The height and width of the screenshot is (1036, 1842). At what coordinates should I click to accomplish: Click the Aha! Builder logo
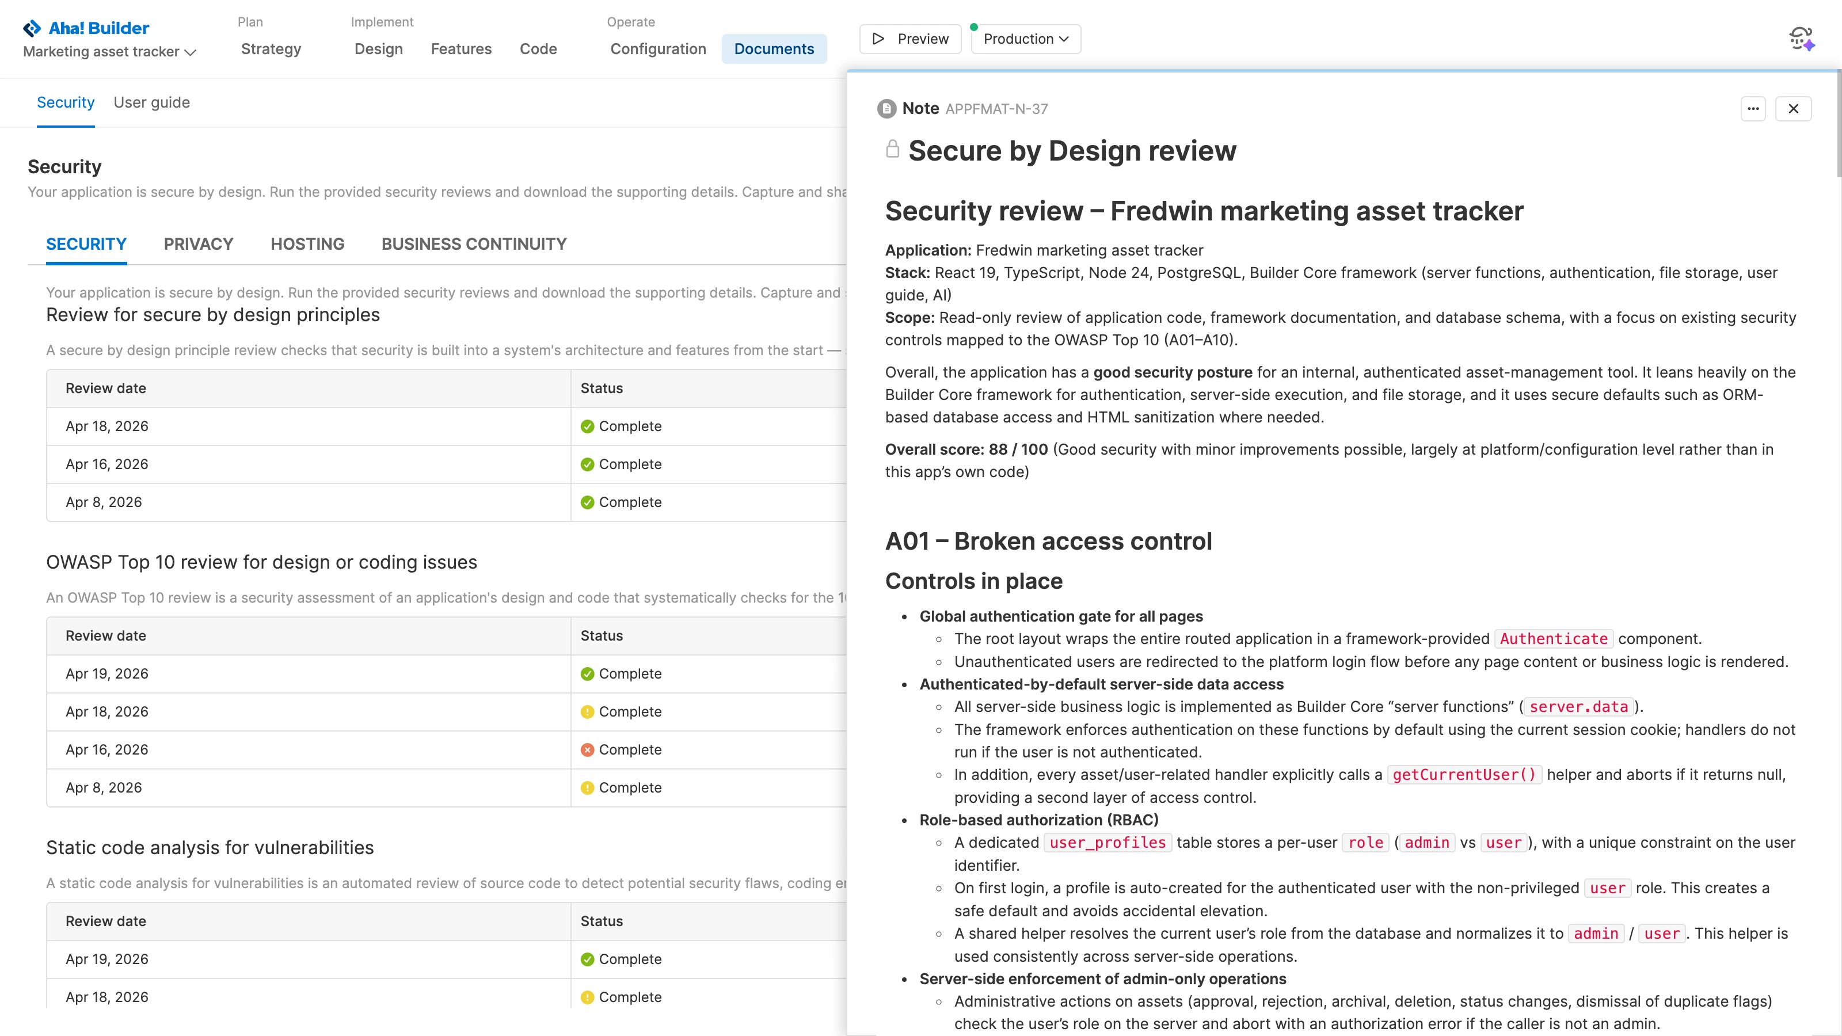tap(85, 28)
